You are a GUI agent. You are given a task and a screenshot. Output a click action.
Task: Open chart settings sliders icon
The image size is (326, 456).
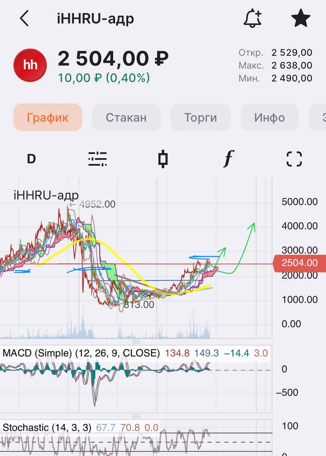(98, 159)
